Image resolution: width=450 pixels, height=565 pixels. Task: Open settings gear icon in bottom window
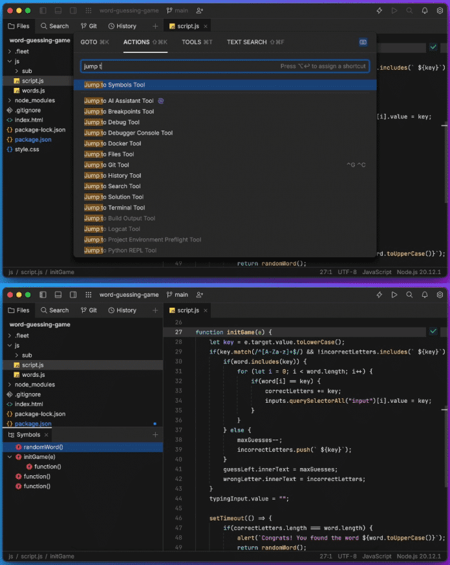440,295
